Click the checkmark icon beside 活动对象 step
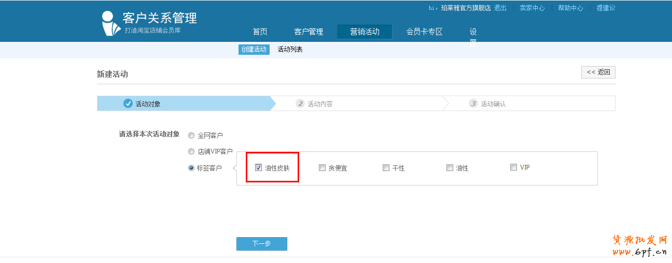672x263 pixels. click(128, 103)
